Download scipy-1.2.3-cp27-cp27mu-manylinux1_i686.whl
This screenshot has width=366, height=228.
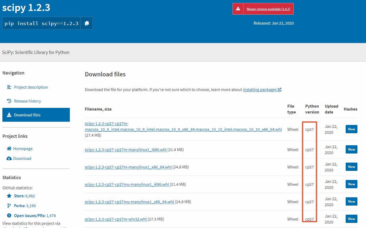[127, 184]
